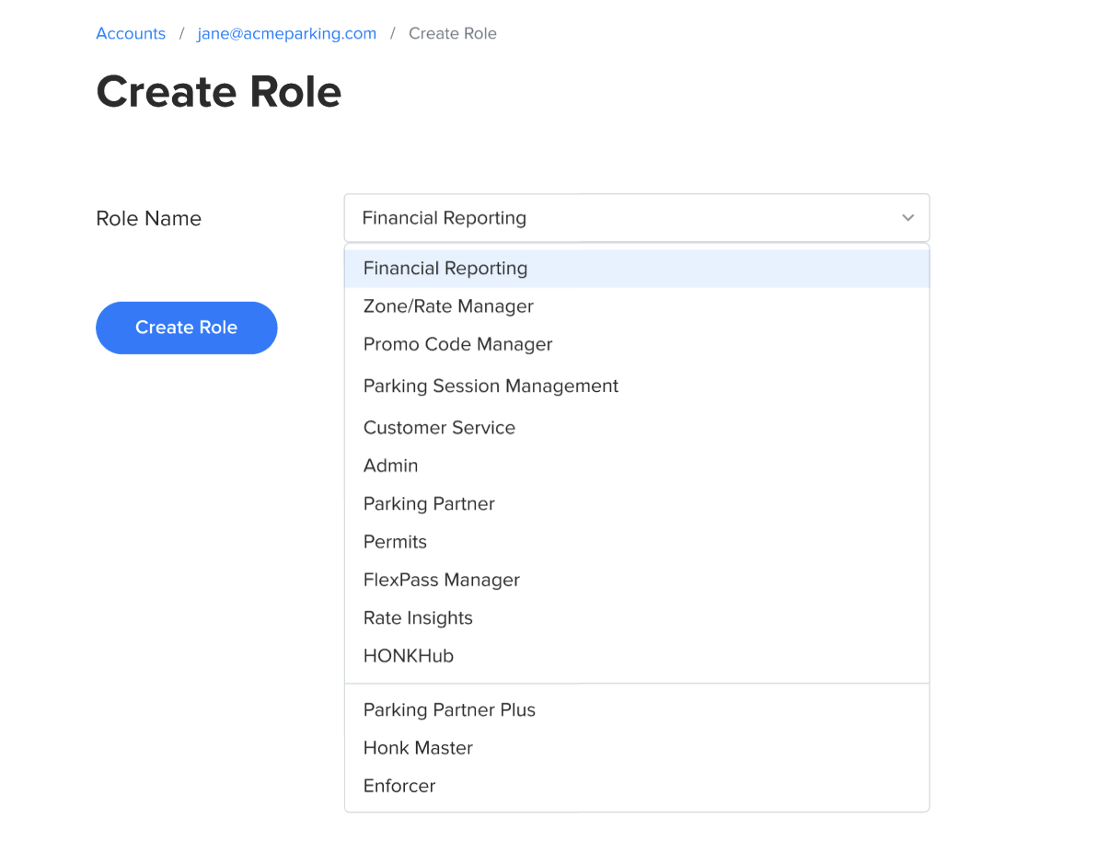The image size is (1097, 863).
Task: Select Permits from the role list
Action: click(395, 542)
